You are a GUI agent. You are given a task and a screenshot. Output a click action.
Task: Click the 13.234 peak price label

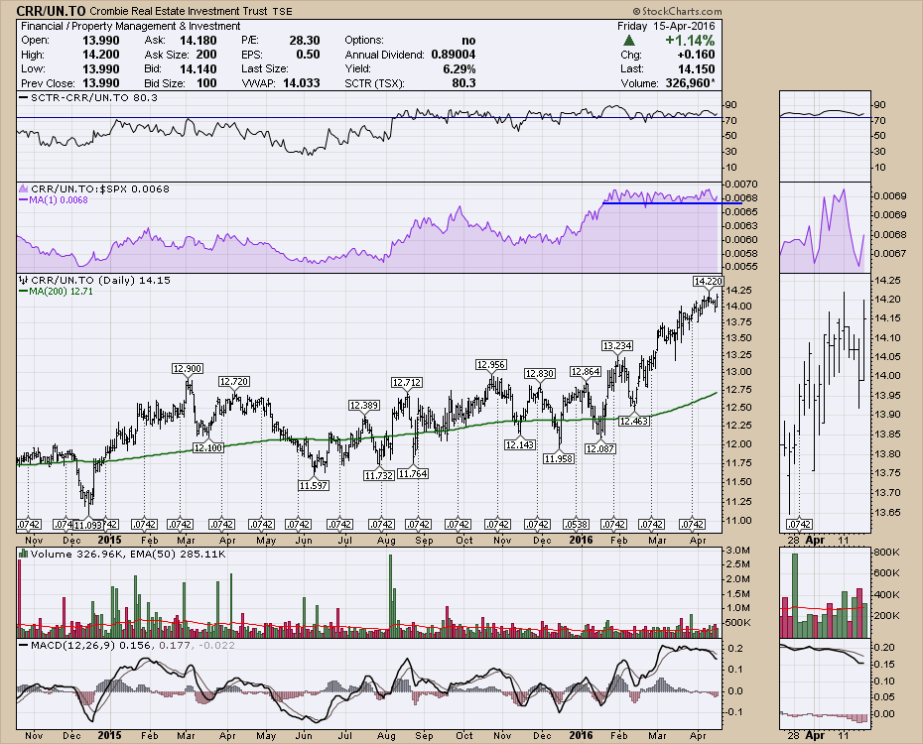[x=617, y=346]
